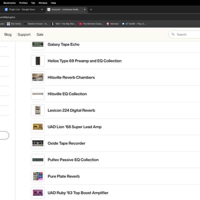Go to the Blog page
This screenshot has height=200, width=200.
coord(8,34)
